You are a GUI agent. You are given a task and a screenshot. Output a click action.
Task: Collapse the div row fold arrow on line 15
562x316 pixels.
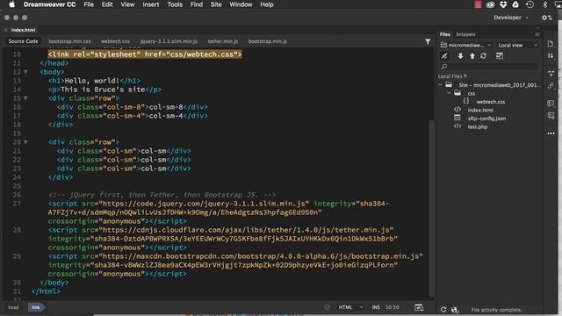tap(25, 98)
